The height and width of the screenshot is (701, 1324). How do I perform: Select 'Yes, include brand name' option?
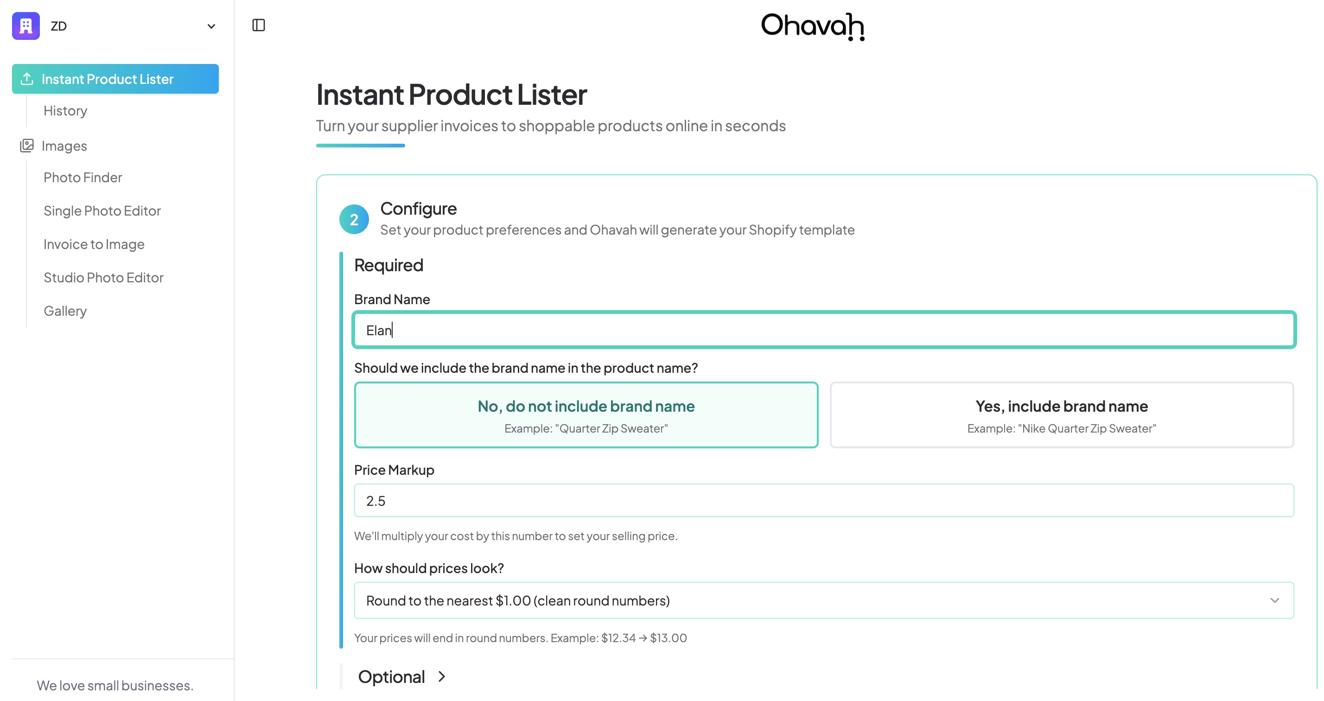click(1061, 415)
